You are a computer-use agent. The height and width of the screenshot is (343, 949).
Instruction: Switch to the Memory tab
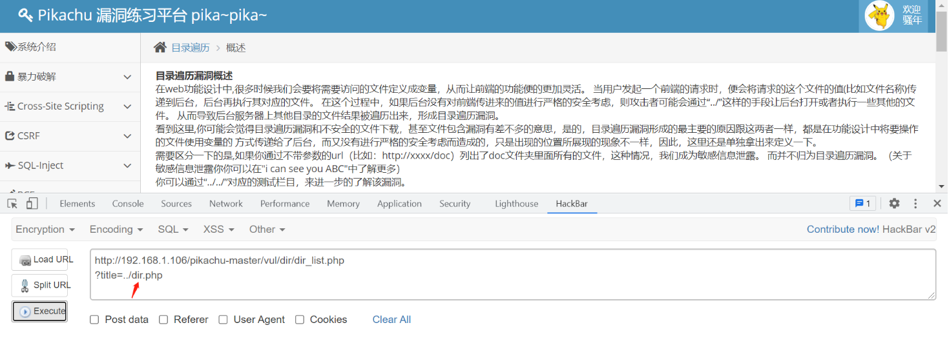click(x=343, y=204)
